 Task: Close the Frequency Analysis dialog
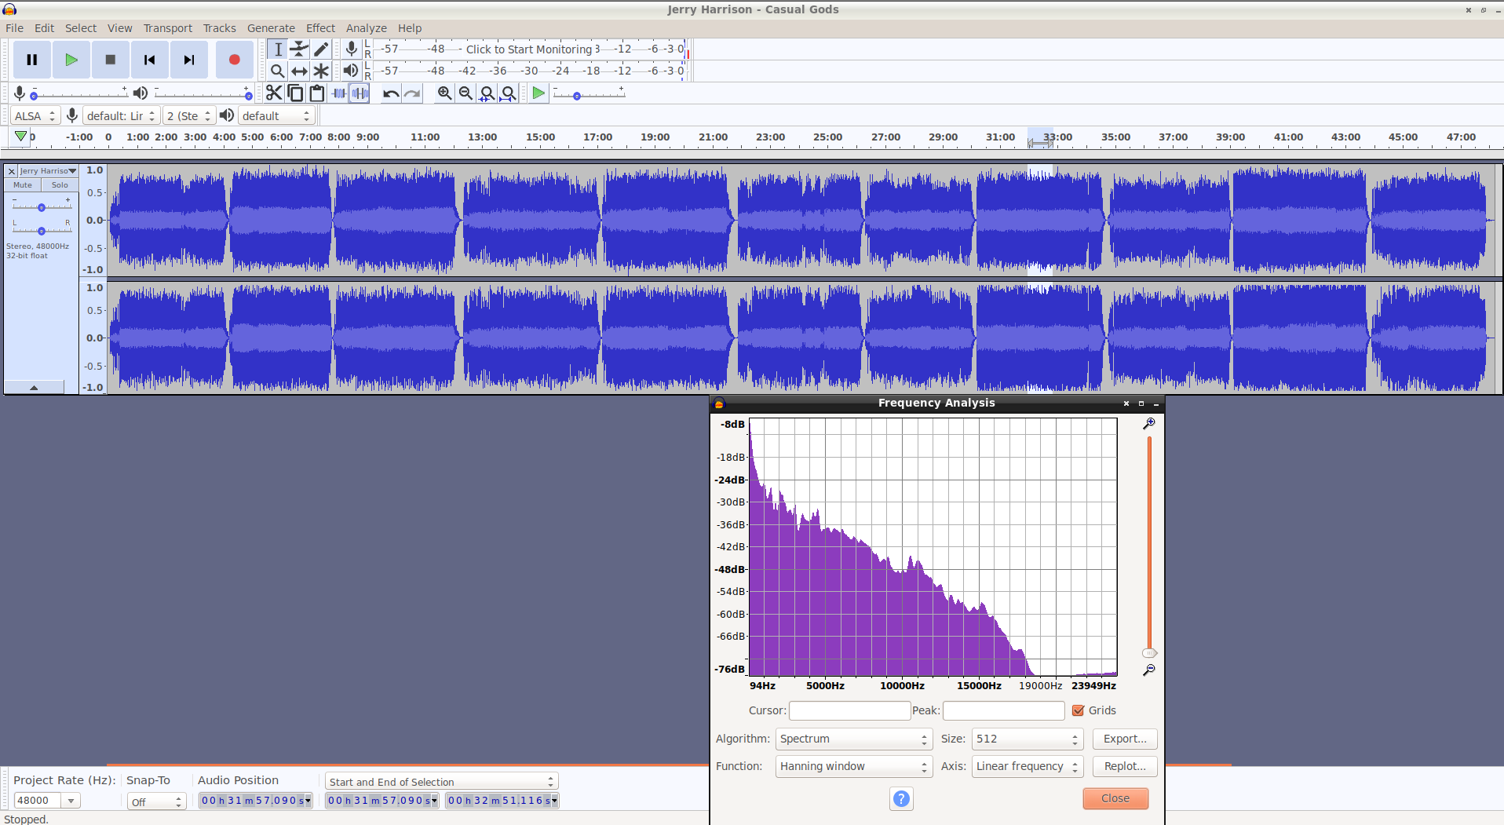(1115, 798)
